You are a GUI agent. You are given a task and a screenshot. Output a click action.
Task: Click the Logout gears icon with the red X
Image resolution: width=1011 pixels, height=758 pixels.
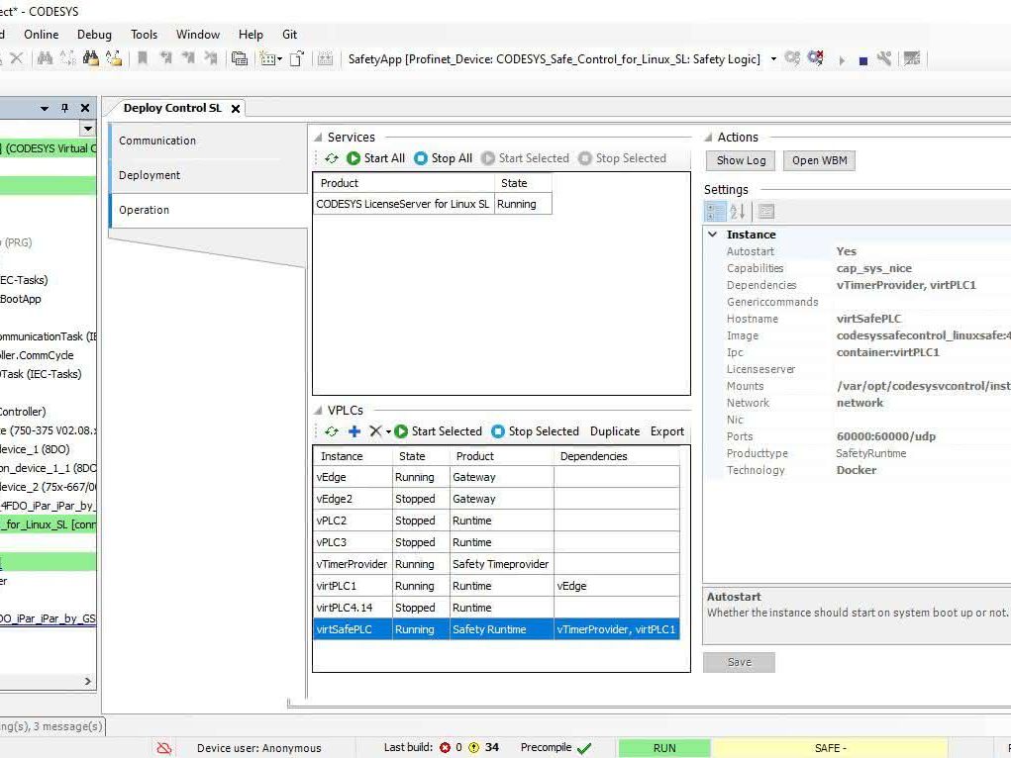pos(816,58)
